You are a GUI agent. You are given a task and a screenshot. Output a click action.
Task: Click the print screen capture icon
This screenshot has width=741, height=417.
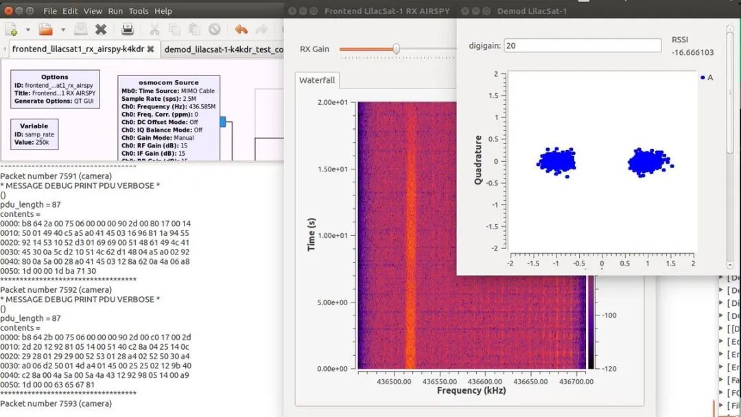pos(128,29)
